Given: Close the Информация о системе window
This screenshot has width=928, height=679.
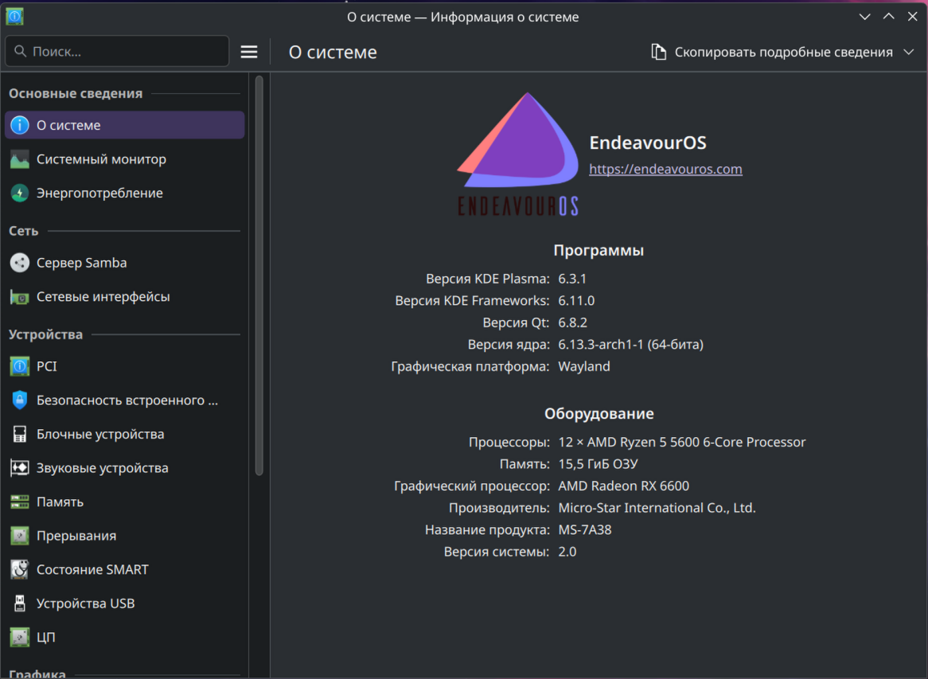Looking at the screenshot, I should (x=912, y=17).
